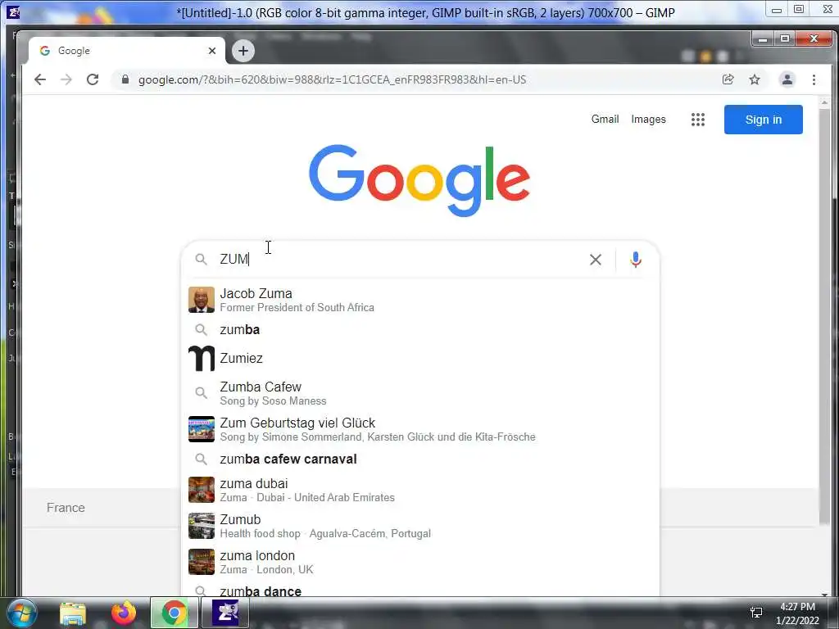Select the Jacob Zuma suggestion

420,300
